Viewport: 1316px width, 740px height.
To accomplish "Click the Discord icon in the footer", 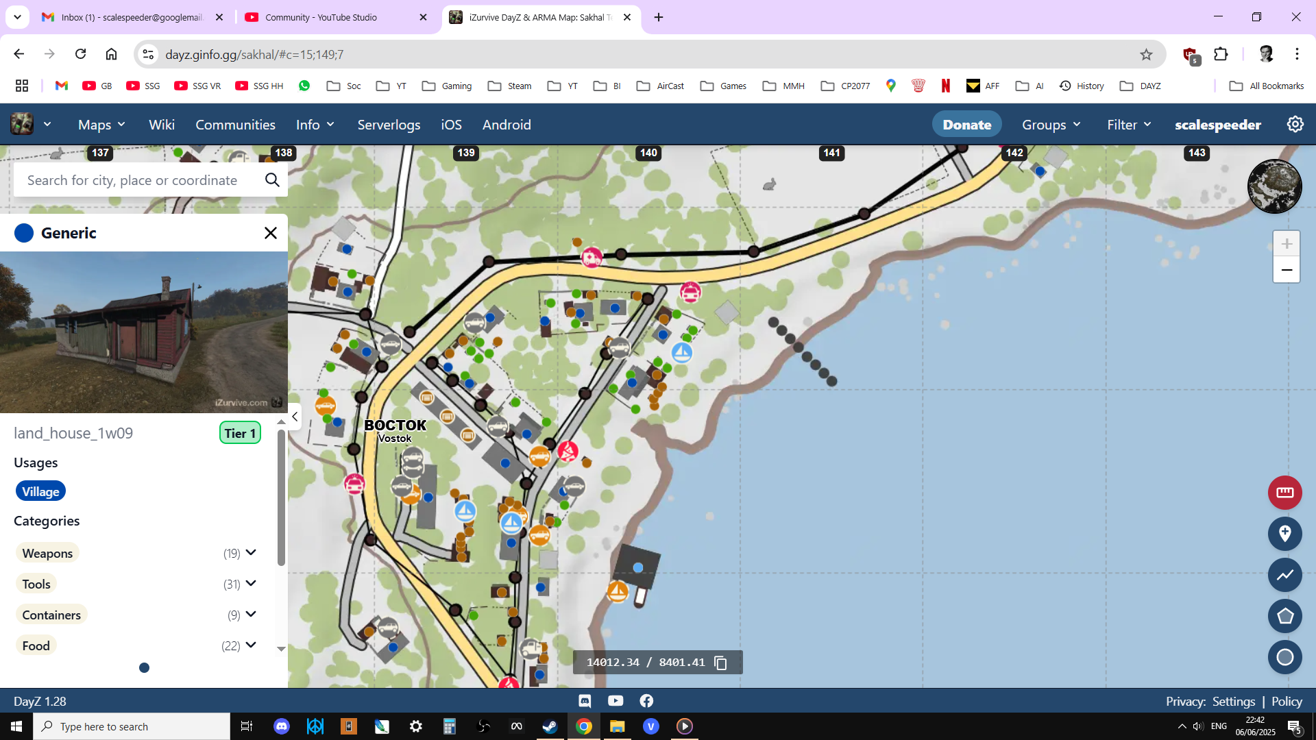I will (x=585, y=701).
